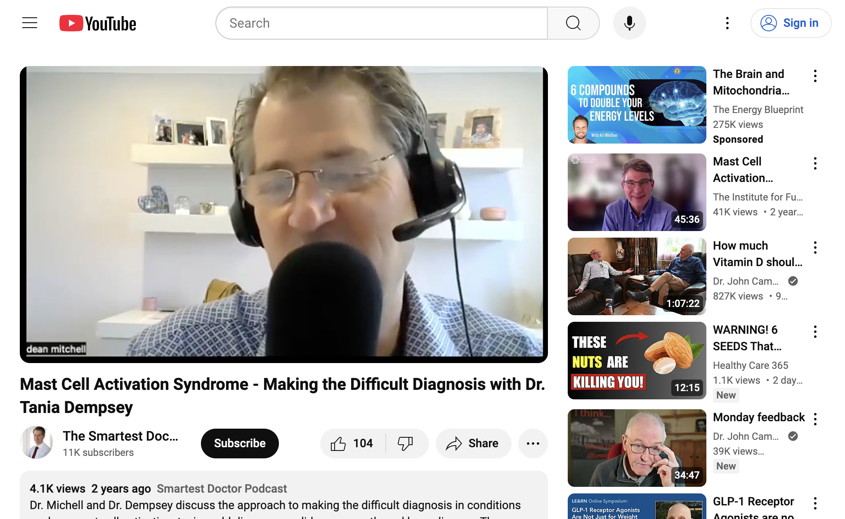This screenshot has height=519, width=845.
Task: Share the video
Action: [x=473, y=444]
